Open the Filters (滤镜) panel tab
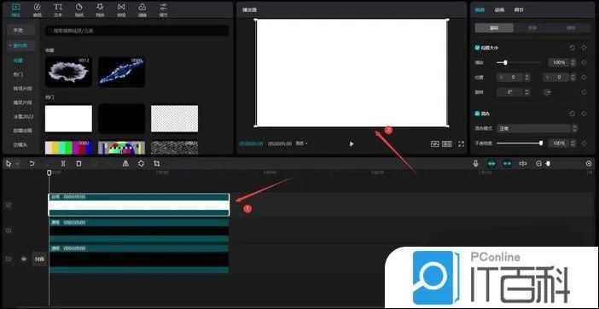Image resolution: width=599 pixels, height=309 pixels. [142, 10]
